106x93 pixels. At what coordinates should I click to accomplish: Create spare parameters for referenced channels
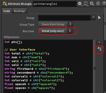tap(99, 49)
